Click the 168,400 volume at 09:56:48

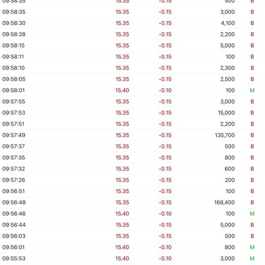[x=224, y=202]
